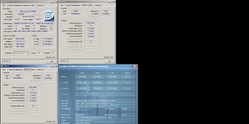Click the Everest L2 Cache Write result box

pos(97,88)
